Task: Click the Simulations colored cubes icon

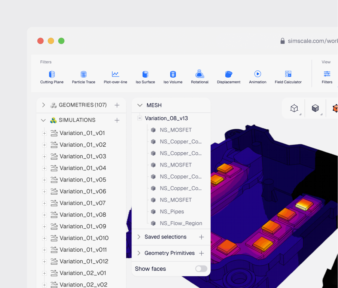Action: pyautogui.click(x=54, y=120)
